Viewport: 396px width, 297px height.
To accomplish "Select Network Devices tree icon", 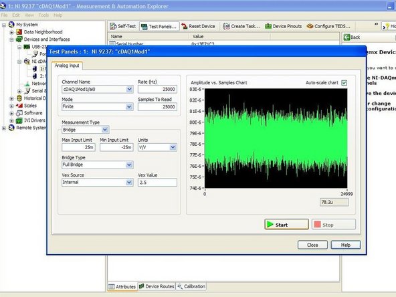I will pyautogui.click(x=27, y=84).
